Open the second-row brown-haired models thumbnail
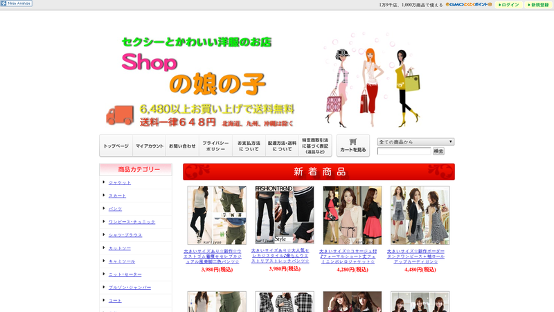This screenshot has height=312, width=554. pos(352,302)
